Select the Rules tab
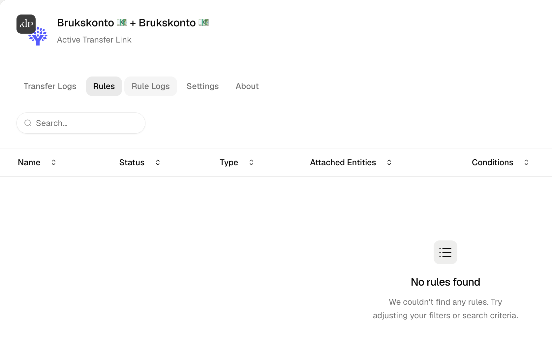 [104, 86]
